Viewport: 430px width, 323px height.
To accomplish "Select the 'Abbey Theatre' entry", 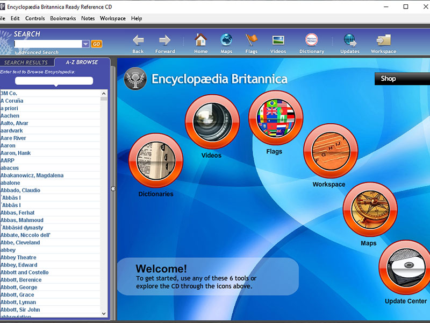I will [x=50, y=257].
